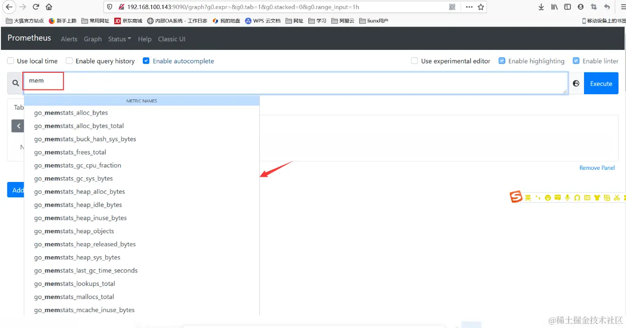Enable query history checkbox

(69, 61)
